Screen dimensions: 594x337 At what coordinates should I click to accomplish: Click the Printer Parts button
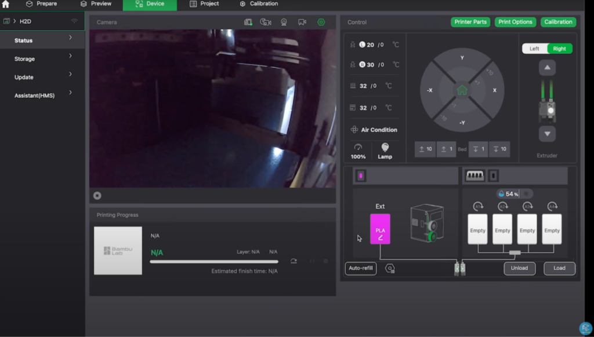coord(470,22)
